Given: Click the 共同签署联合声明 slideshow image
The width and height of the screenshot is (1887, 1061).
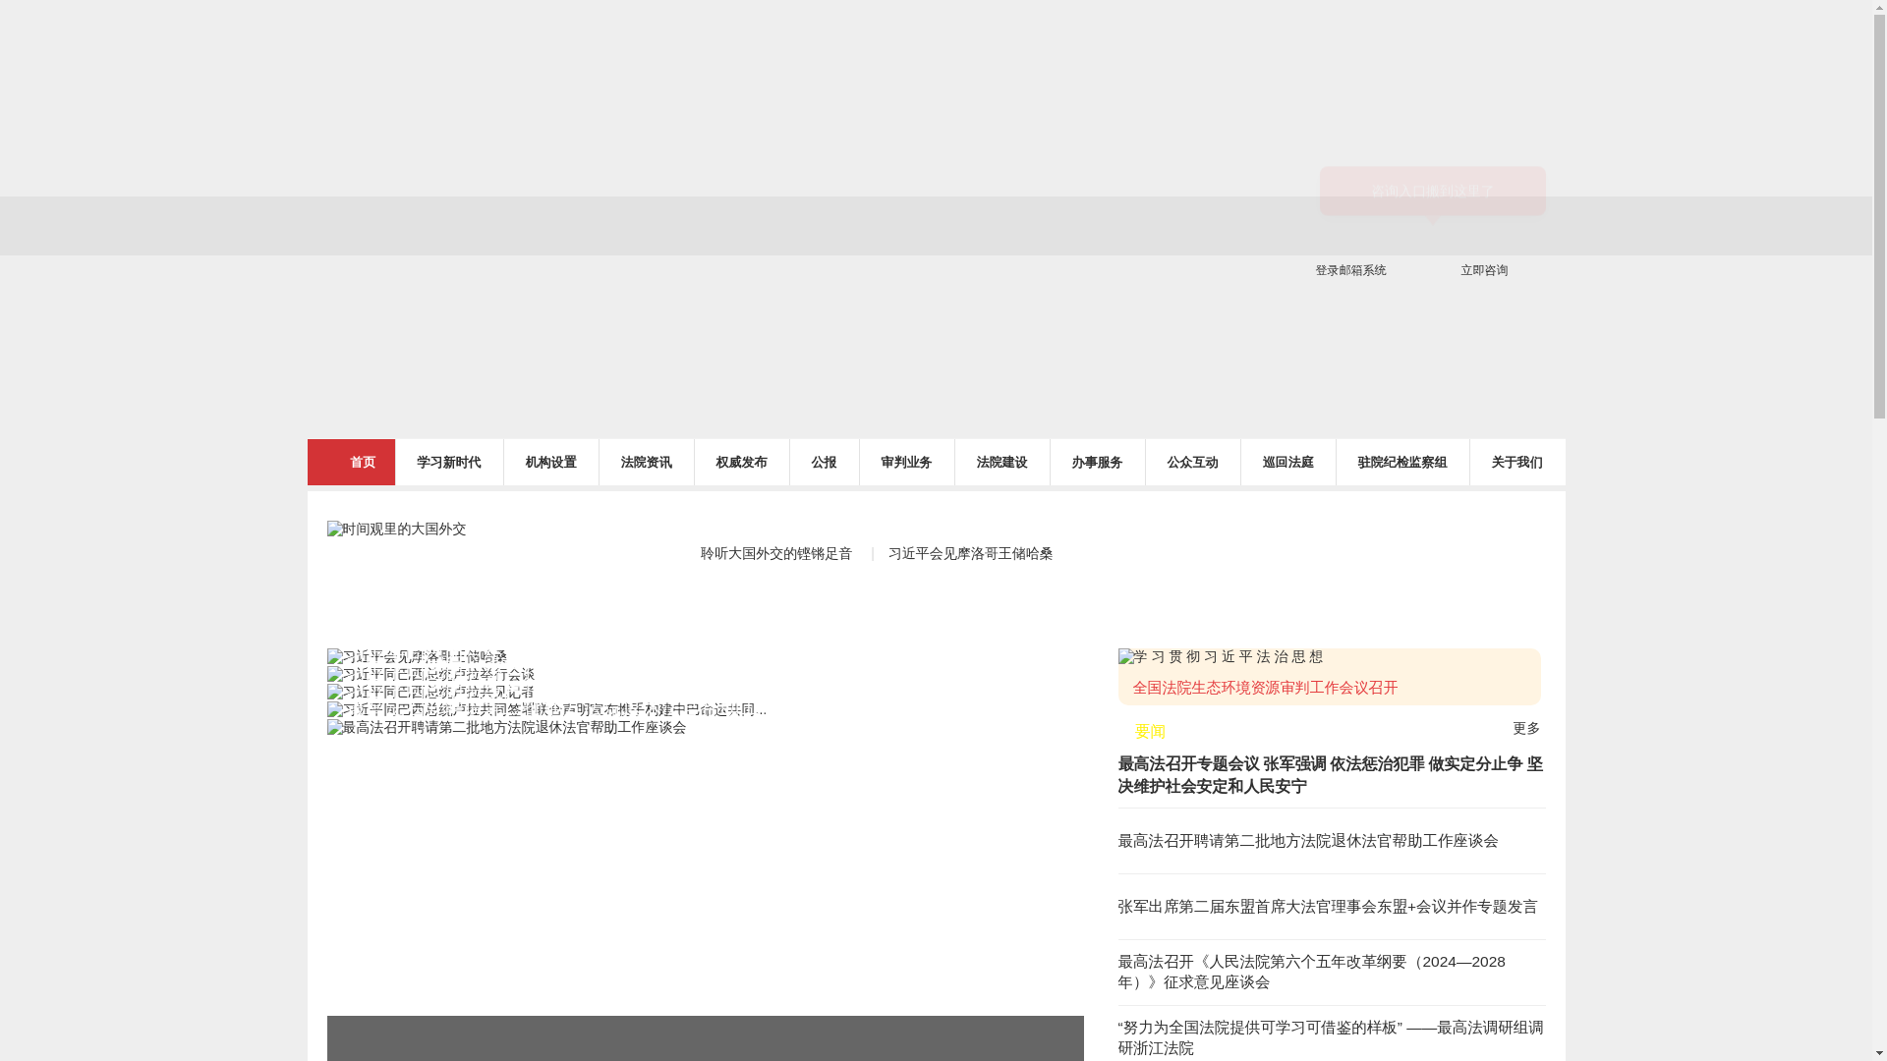Looking at the screenshot, I should pos(546,710).
